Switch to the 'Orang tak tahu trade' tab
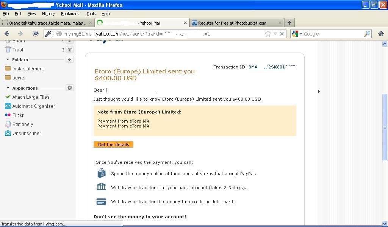This screenshot has width=388, height=227. tap(47, 23)
